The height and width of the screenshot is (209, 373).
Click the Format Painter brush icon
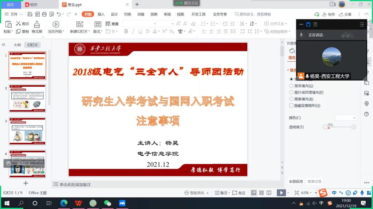(x=37, y=24)
